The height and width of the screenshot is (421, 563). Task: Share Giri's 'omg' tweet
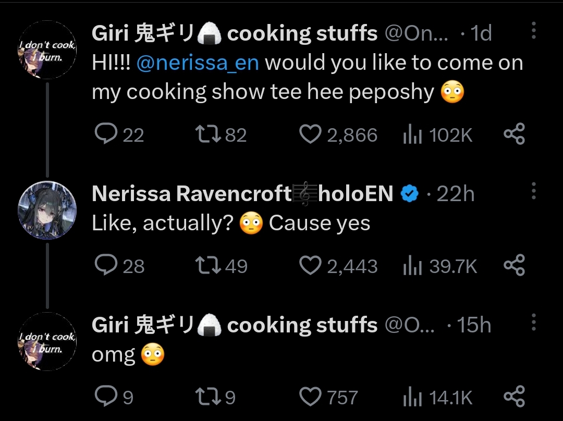[514, 398]
